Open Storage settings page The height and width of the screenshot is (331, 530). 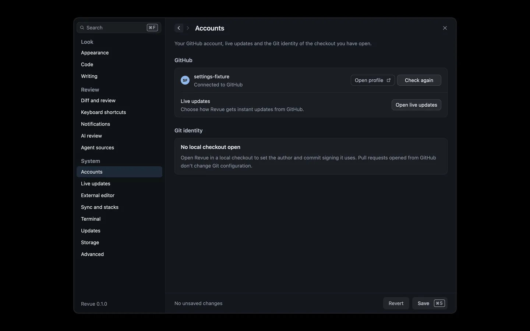(x=119, y=242)
